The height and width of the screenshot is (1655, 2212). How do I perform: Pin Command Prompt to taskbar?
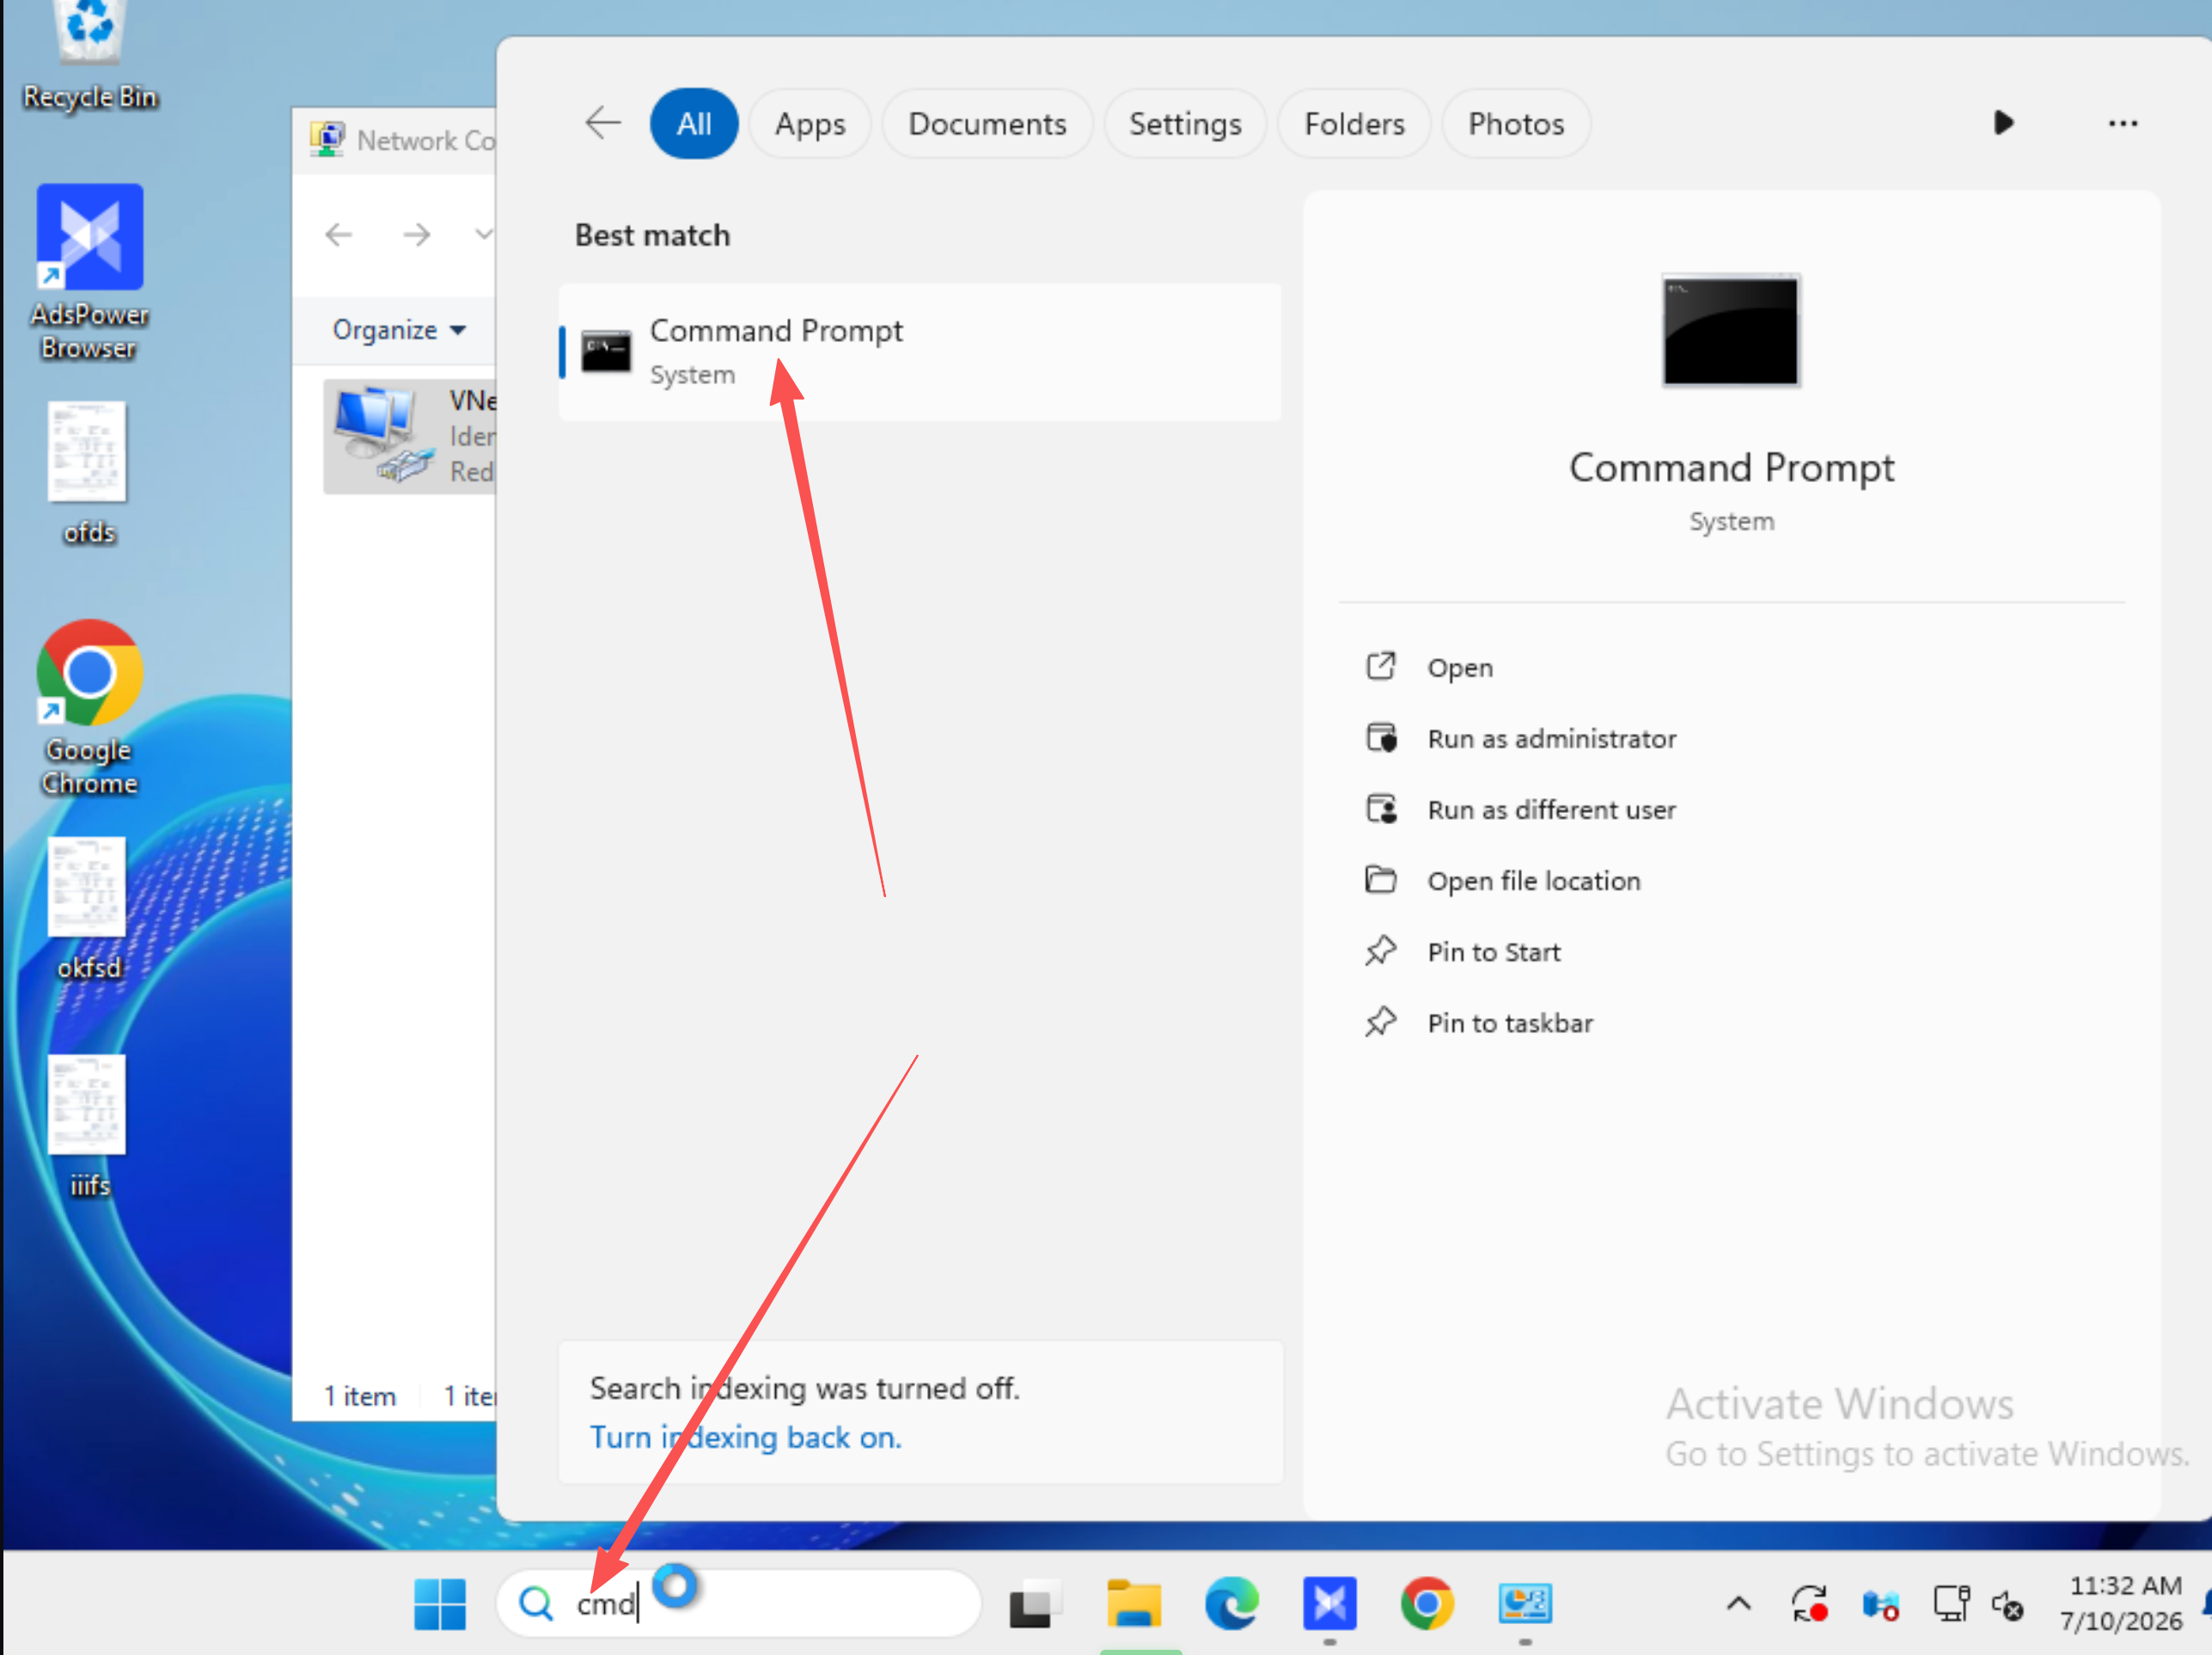[x=1510, y=1022]
